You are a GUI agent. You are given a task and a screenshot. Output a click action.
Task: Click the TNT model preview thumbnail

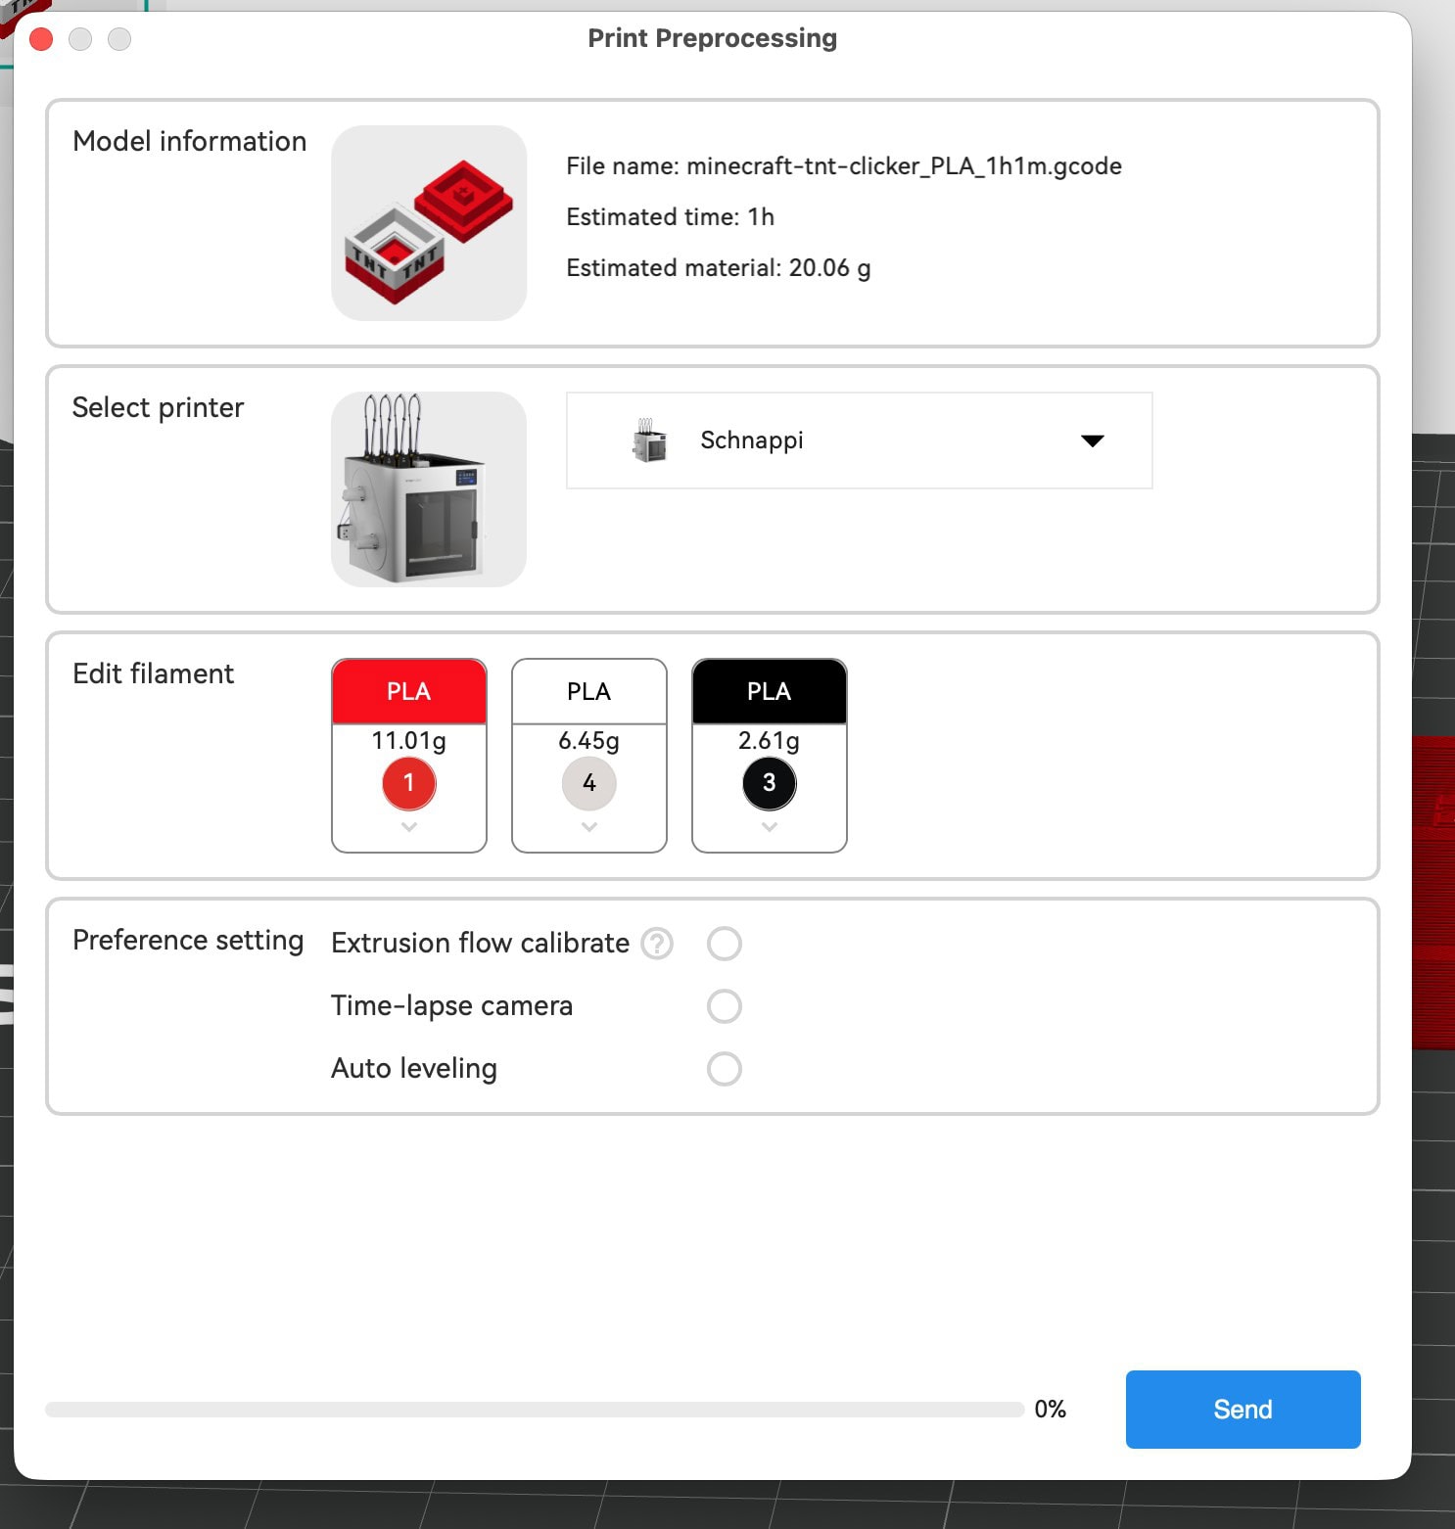(x=429, y=223)
